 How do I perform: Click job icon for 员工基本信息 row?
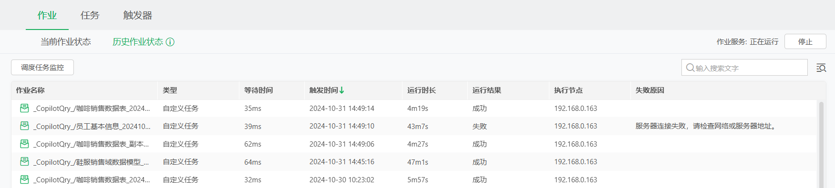24,126
